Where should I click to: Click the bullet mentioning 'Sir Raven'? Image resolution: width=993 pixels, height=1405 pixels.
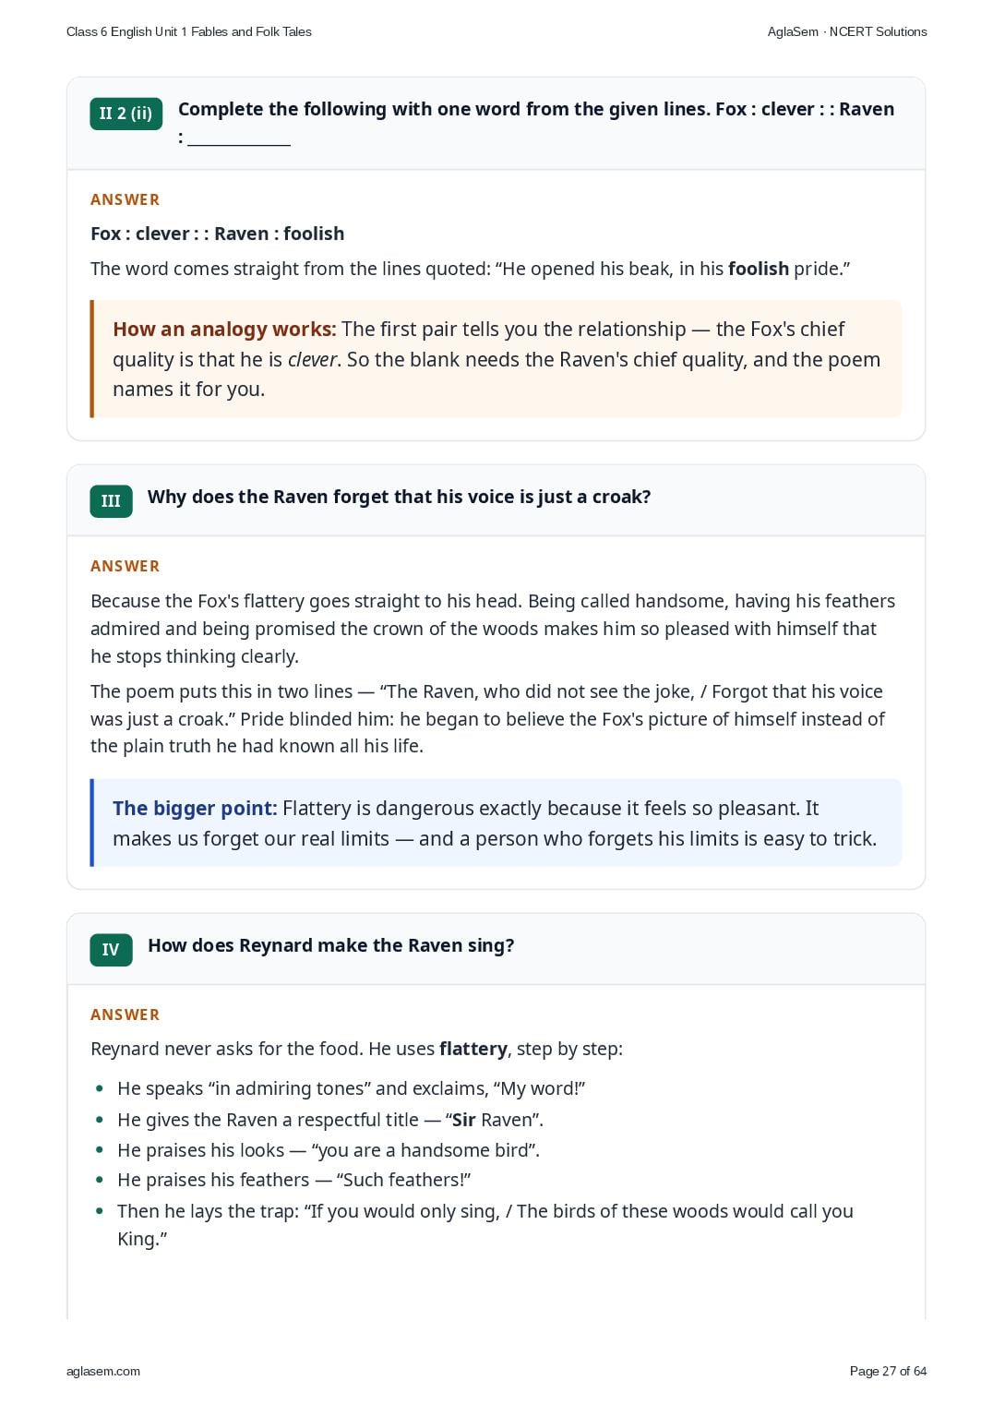point(330,1120)
